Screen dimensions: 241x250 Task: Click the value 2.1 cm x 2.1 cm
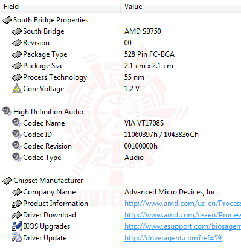click(x=149, y=66)
